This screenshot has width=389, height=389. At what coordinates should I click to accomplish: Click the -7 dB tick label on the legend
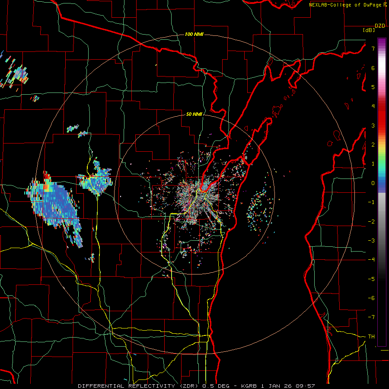[371, 317]
